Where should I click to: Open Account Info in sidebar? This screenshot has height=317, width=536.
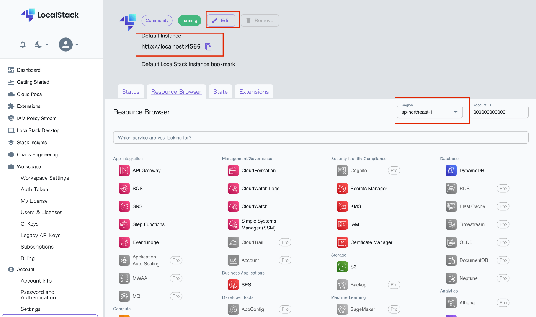click(36, 281)
